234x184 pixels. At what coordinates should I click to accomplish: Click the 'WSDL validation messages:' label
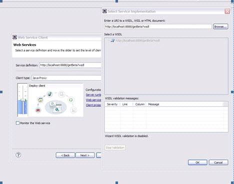121,98
